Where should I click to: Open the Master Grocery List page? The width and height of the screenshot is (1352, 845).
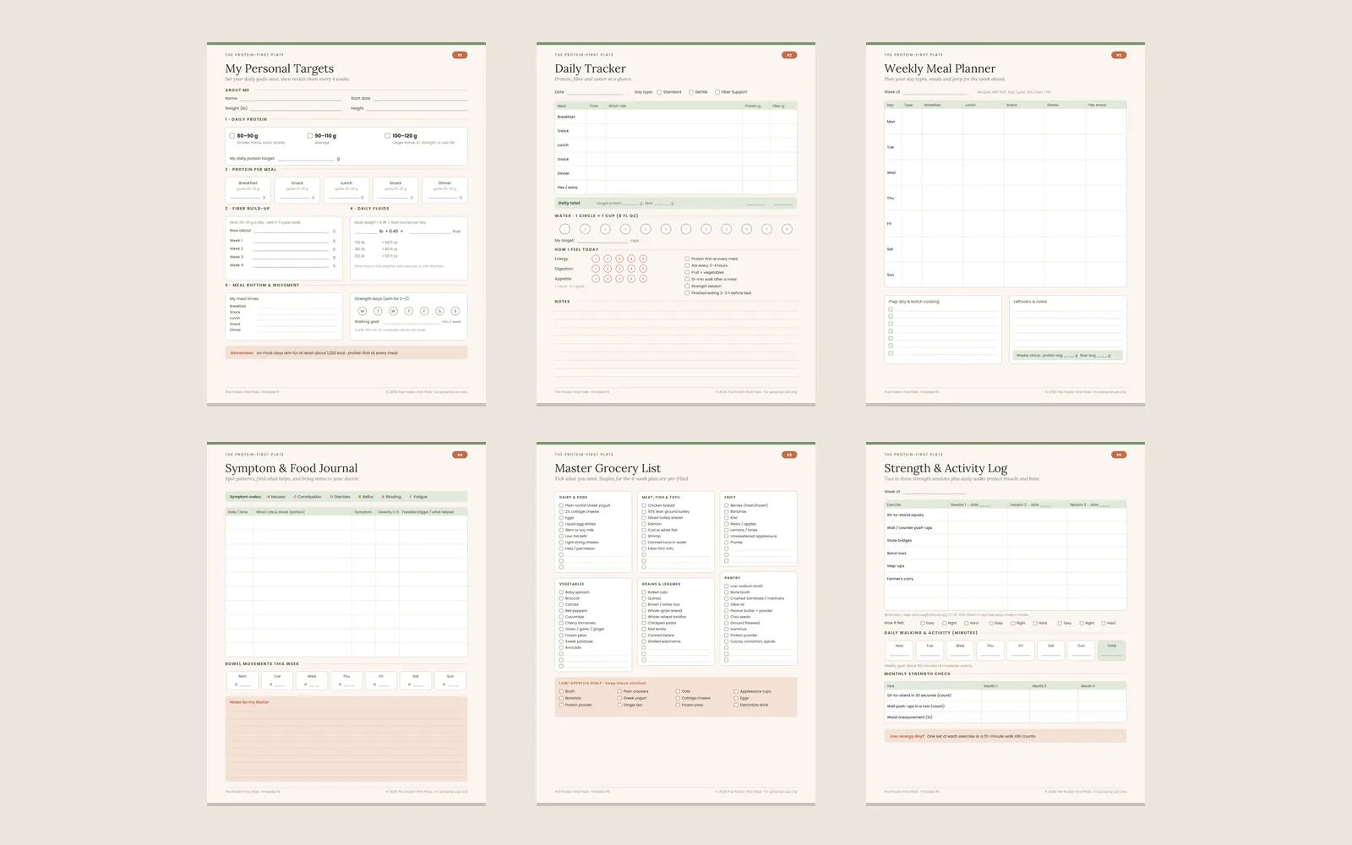(676, 624)
